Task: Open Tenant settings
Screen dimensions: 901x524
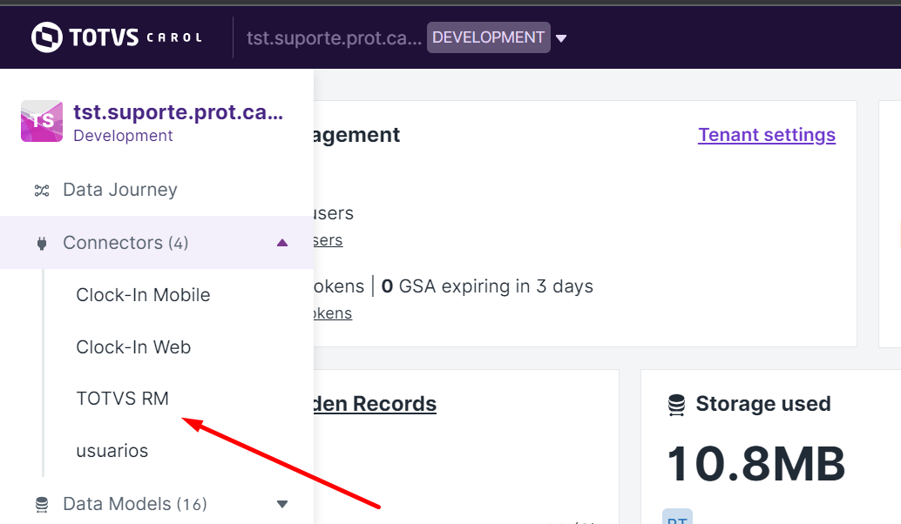Action: click(767, 134)
